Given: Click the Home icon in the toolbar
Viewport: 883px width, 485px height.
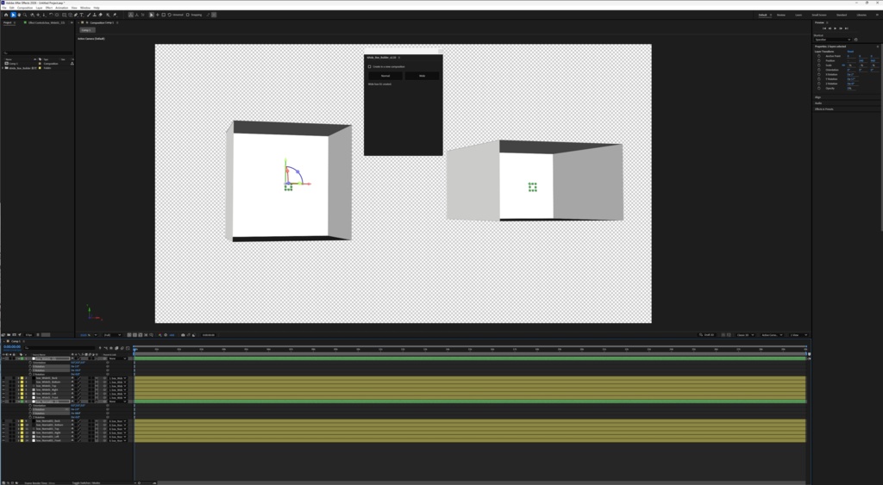Looking at the screenshot, I should [6, 15].
